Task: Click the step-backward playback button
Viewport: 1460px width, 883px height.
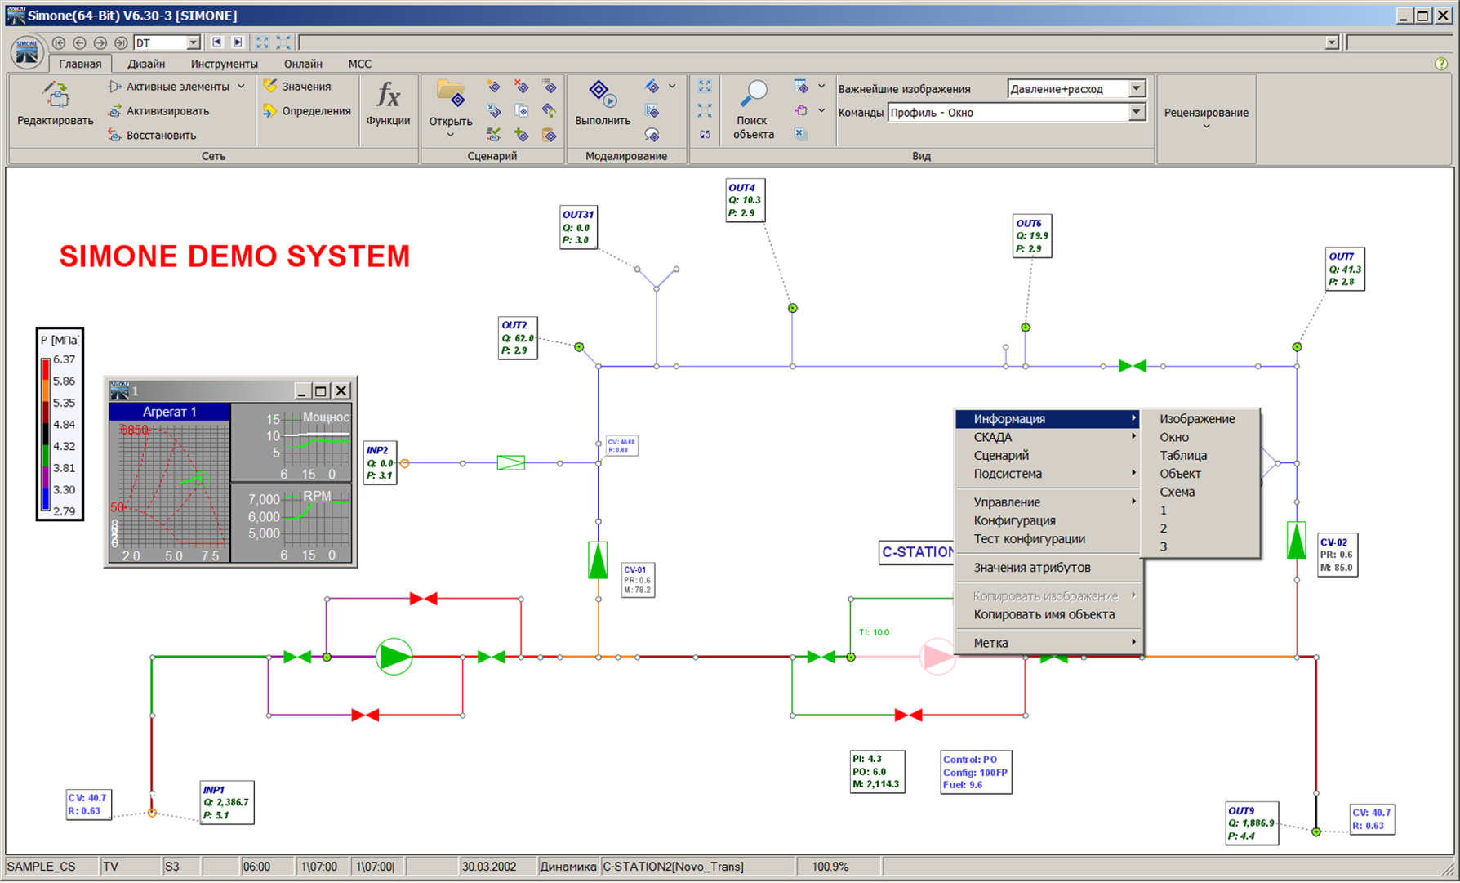Action: [x=216, y=42]
